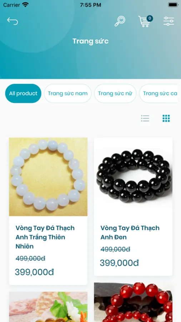181x322 pixels.
Task: Select the All product tab
Action: 23,93
